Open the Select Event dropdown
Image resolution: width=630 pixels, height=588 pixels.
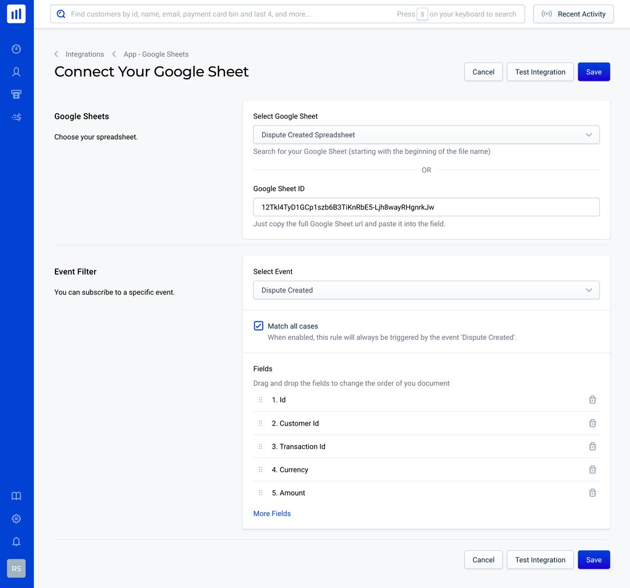426,290
